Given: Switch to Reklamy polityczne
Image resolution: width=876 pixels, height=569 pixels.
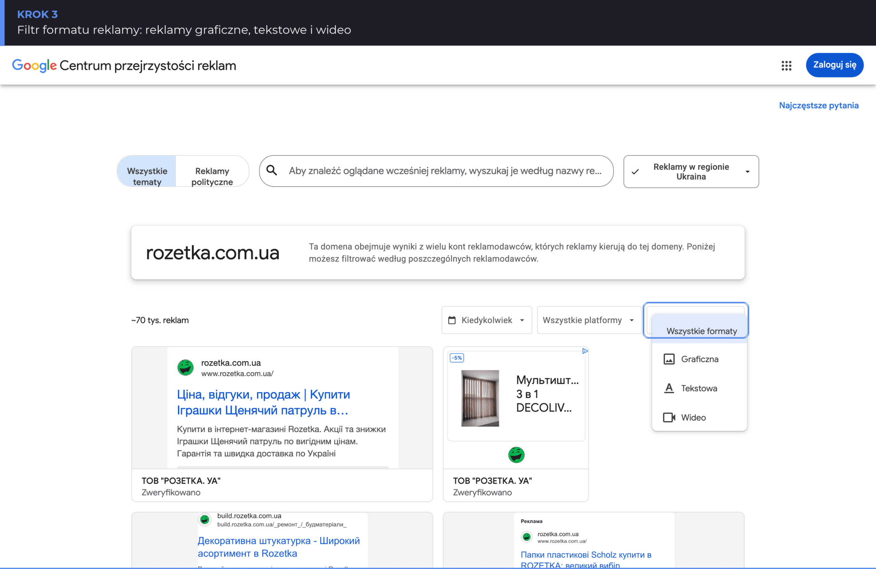Looking at the screenshot, I should [212, 171].
